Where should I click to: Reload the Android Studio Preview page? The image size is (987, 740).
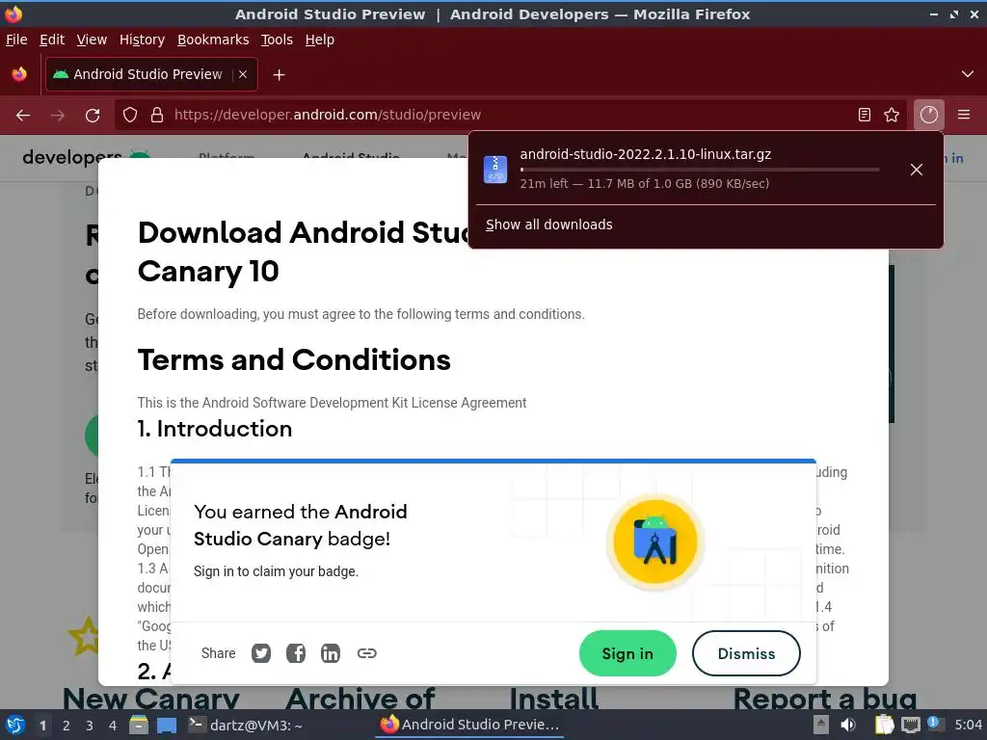tap(93, 116)
